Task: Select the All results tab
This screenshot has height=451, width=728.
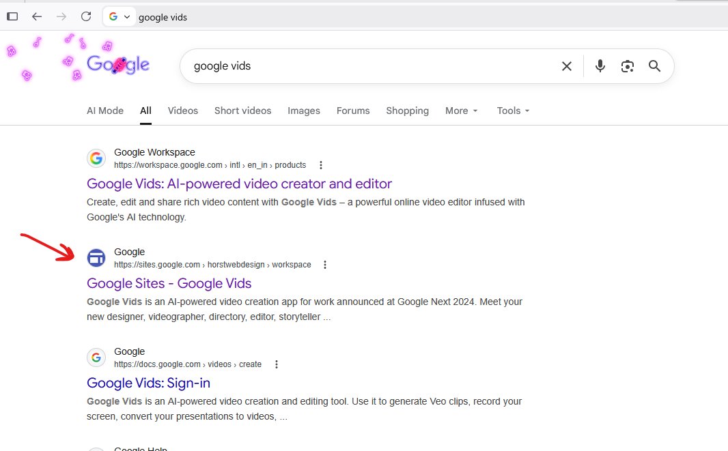Action: tap(145, 111)
